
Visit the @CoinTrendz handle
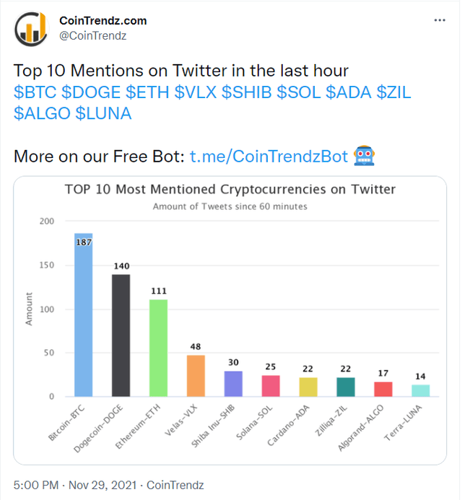(x=92, y=35)
